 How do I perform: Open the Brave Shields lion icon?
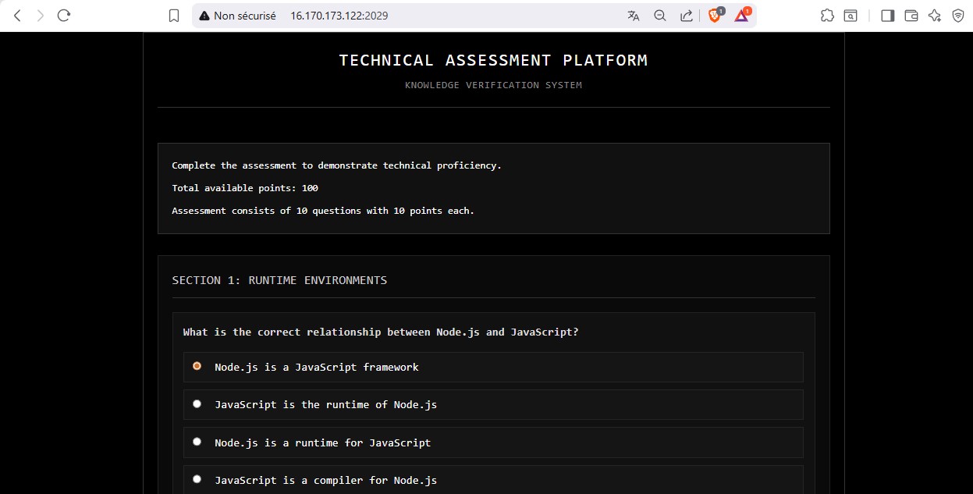[715, 15]
